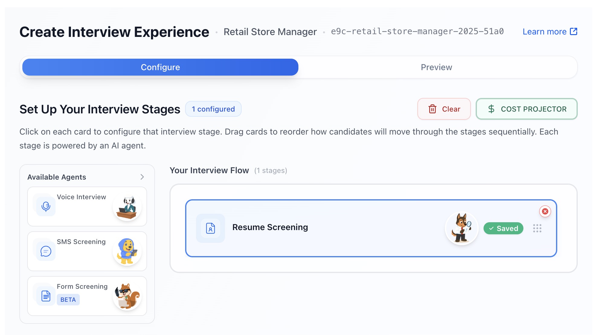Image resolution: width=598 pixels, height=335 pixels.
Task: Collapse the Available Agents panel chevron
Action: coord(142,177)
